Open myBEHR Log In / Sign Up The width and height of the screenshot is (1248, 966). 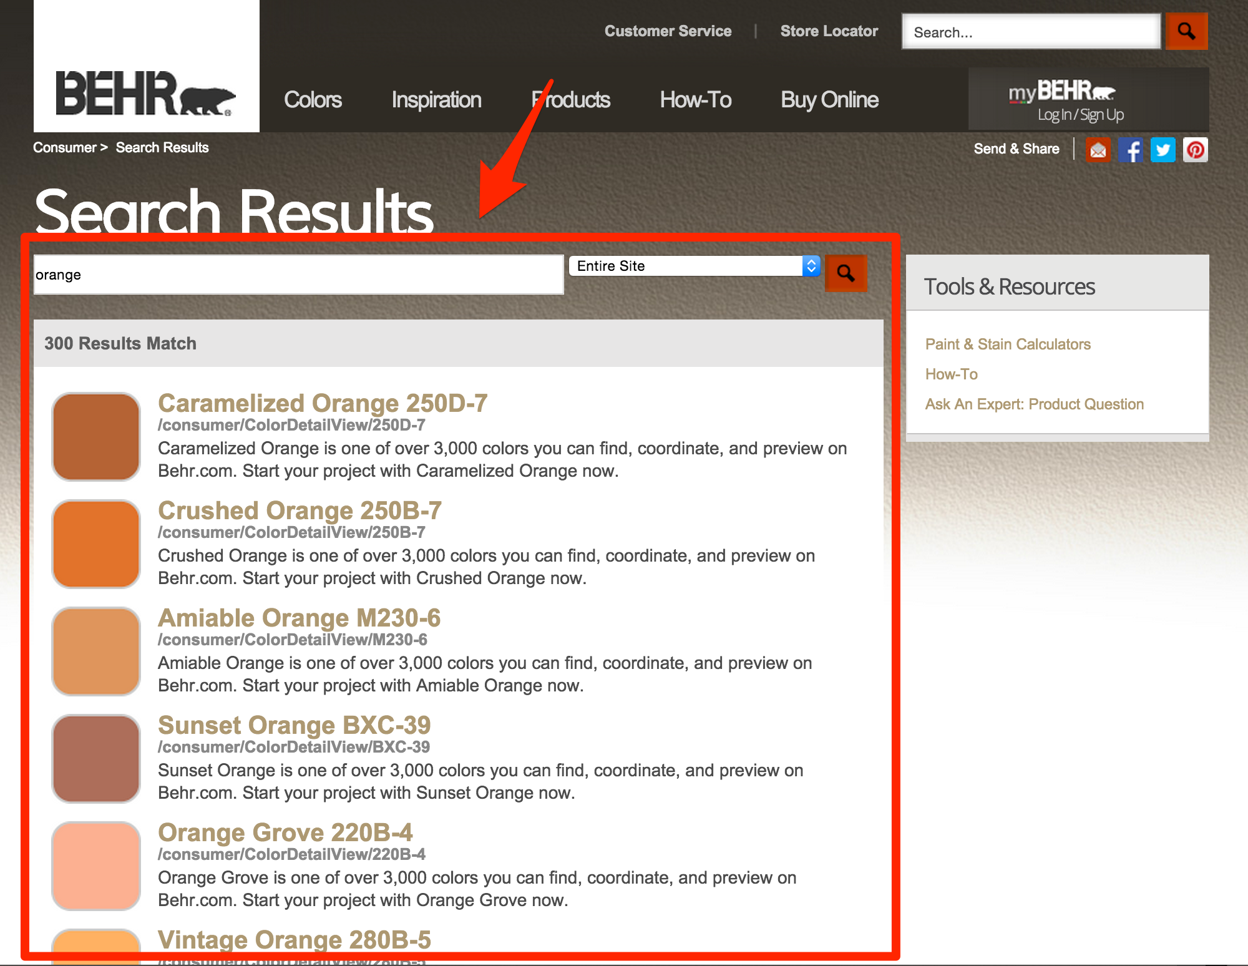click(x=1080, y=115)
